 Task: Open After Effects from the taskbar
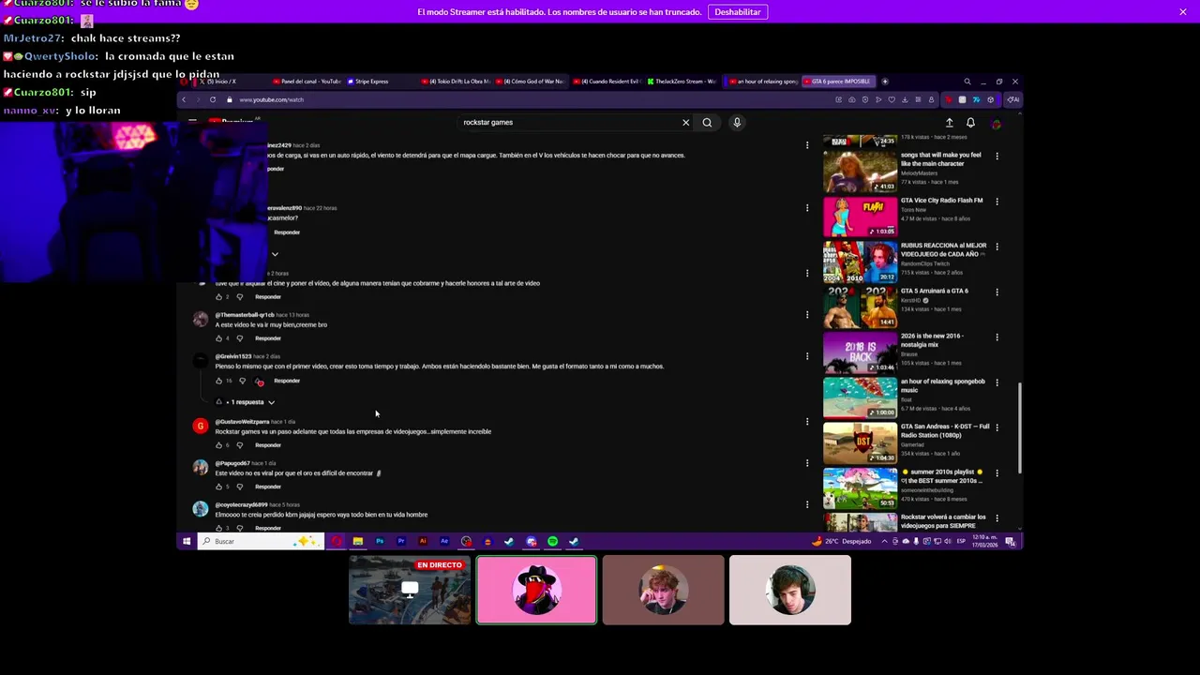pyautogui.click(x=444, y=541)
